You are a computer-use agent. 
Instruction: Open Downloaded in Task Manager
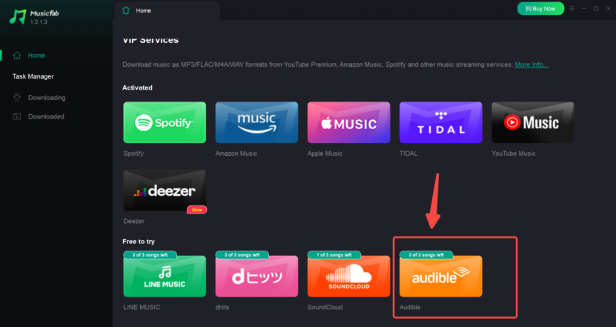click(x=46, y=116)
